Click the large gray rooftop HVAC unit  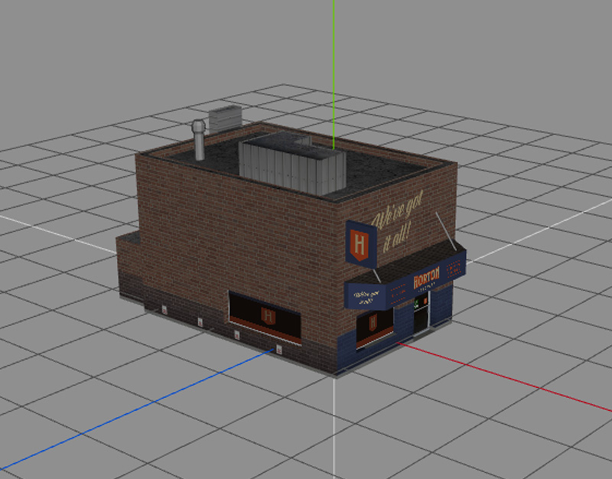[292, 163]
